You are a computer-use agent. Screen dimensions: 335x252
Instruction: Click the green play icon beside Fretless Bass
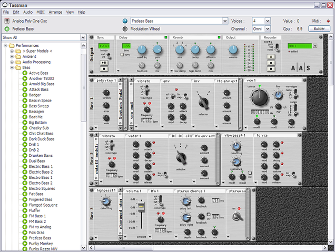[x=7, y=29]
